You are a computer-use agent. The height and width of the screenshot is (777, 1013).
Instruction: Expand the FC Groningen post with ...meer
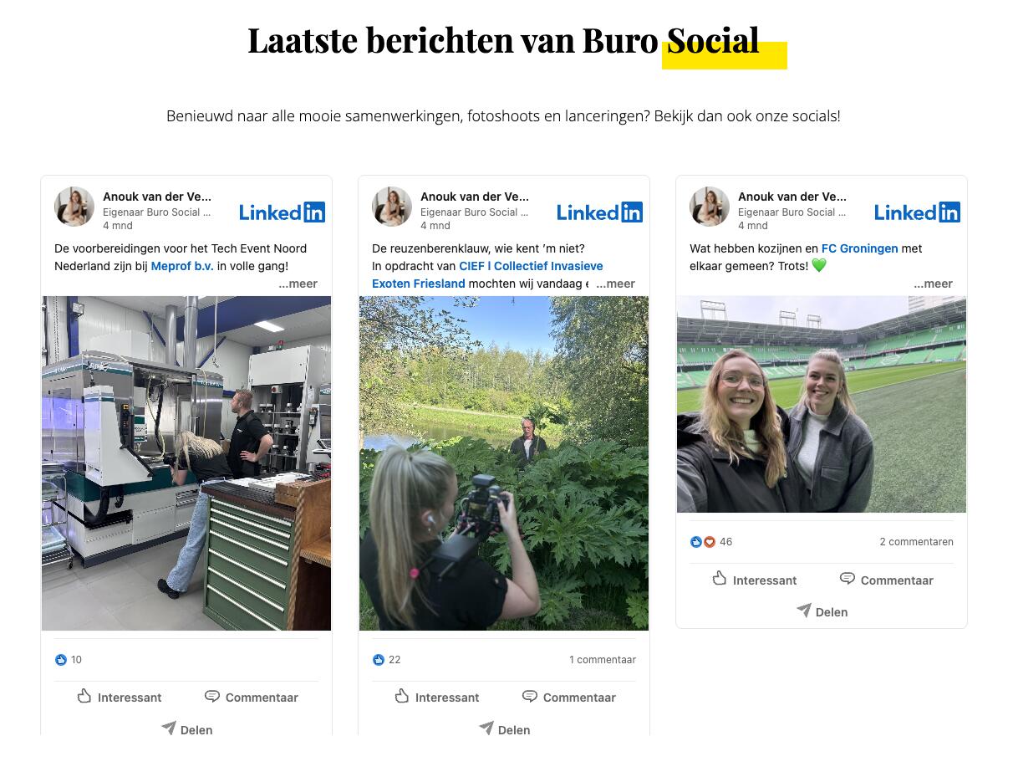coord(934,284)
